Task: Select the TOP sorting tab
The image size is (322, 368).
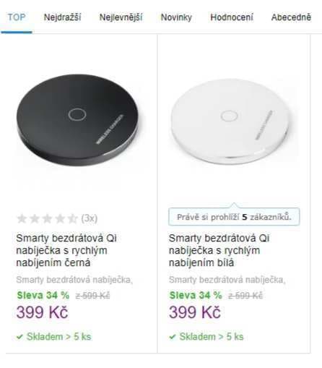Action: pos(17,17)
